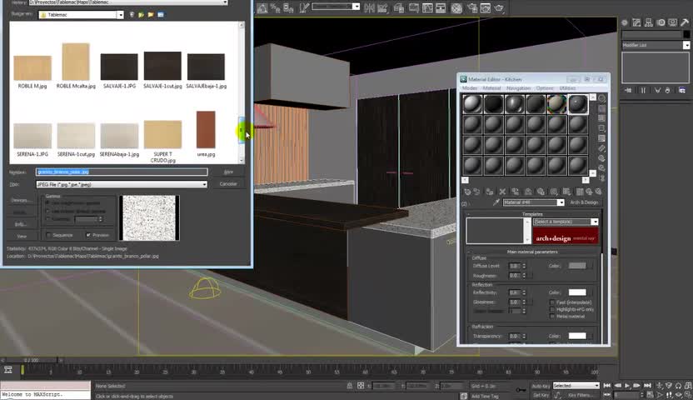Click the Sample Type icon on right toolbar
Screen dimensions: 693x400
tap(602, 98)
